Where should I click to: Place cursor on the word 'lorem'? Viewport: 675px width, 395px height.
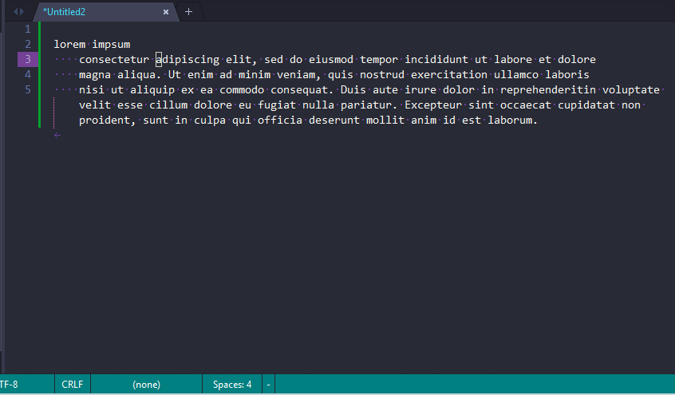(x=69, y=44)
